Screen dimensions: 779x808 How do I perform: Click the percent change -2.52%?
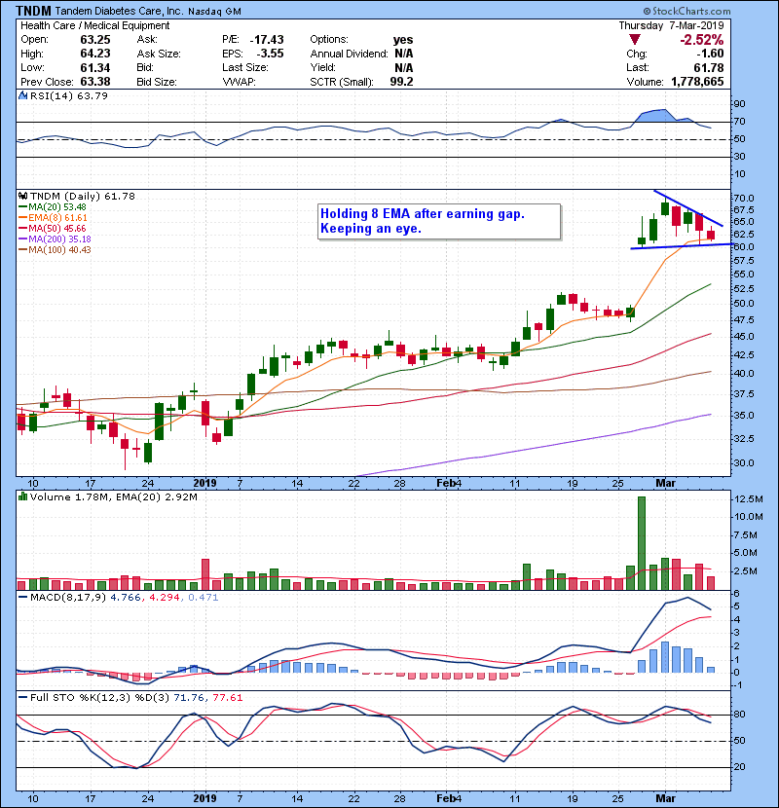[x=702, y=40]
